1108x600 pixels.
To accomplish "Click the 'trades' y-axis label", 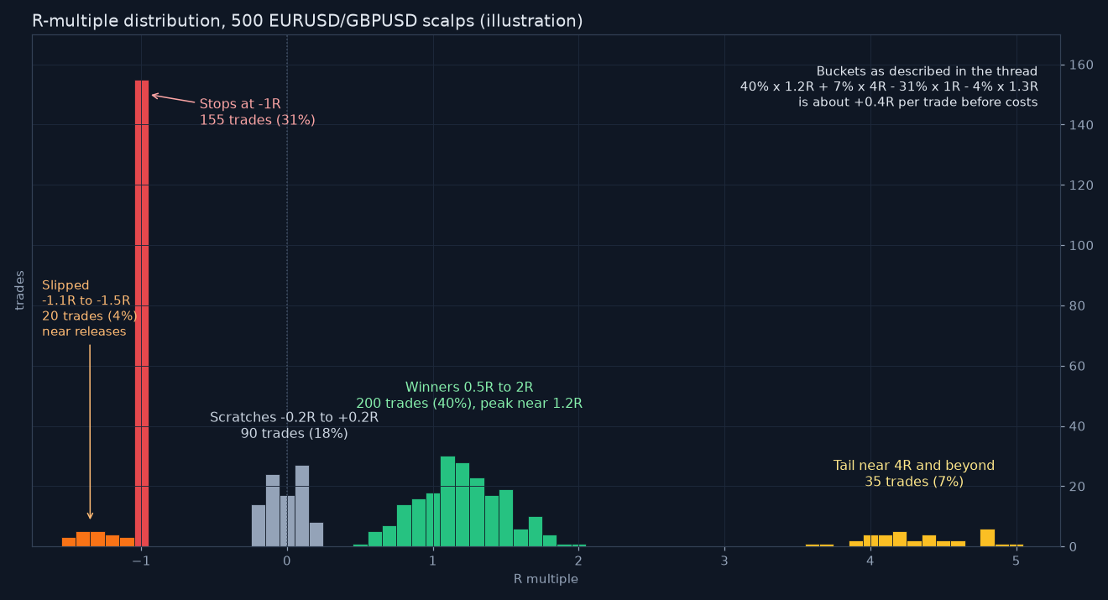I will tap(20, 290).
